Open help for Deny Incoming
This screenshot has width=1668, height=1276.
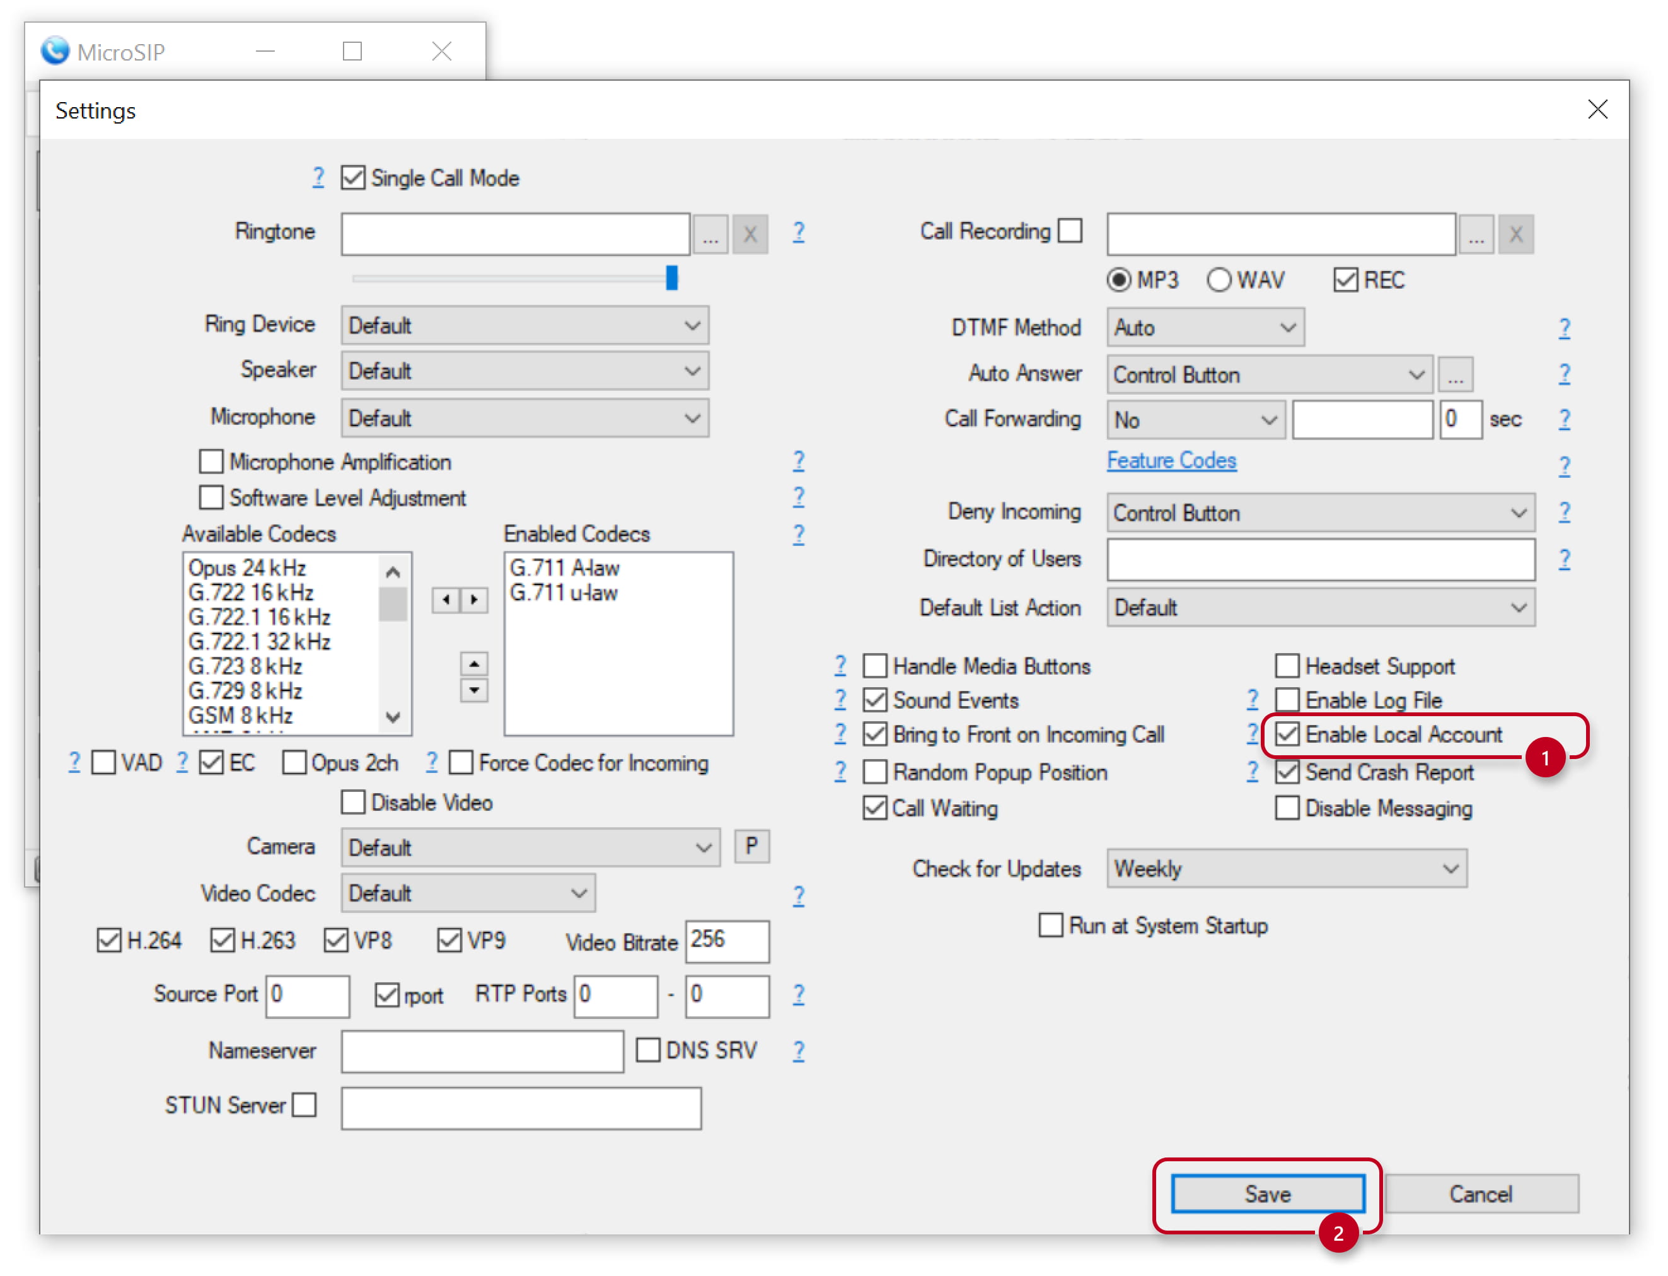[x=1564, y=512]
